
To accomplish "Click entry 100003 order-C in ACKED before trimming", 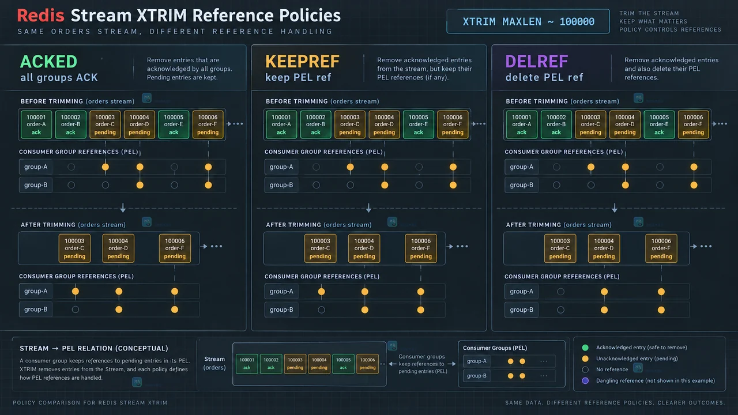I will click(x=105, y=124).
